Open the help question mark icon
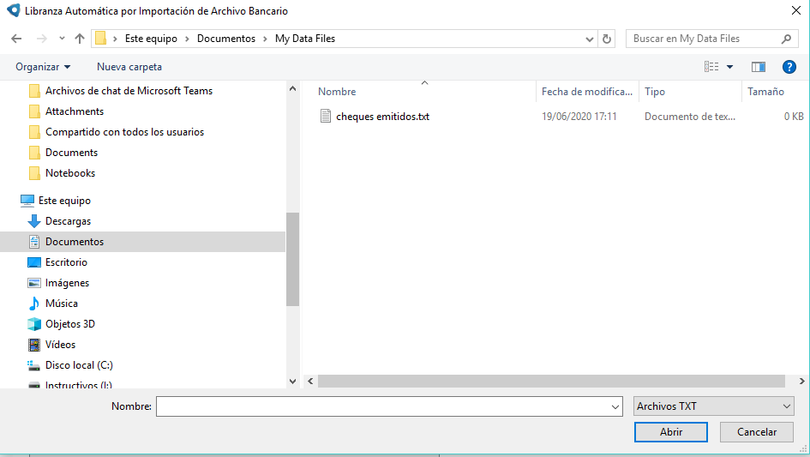Viewport: 810px width, 457px height. click(789, 67)
